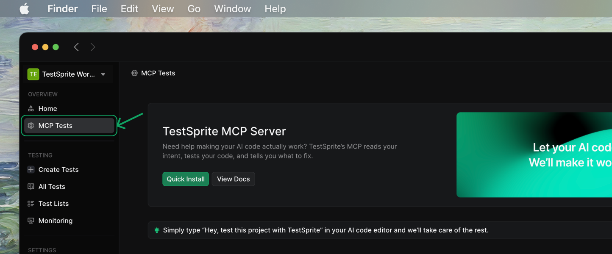Viewport: 612px width, 254px height.
Task: Click the green lightbulb tip icon
Action: coord(157,230)
